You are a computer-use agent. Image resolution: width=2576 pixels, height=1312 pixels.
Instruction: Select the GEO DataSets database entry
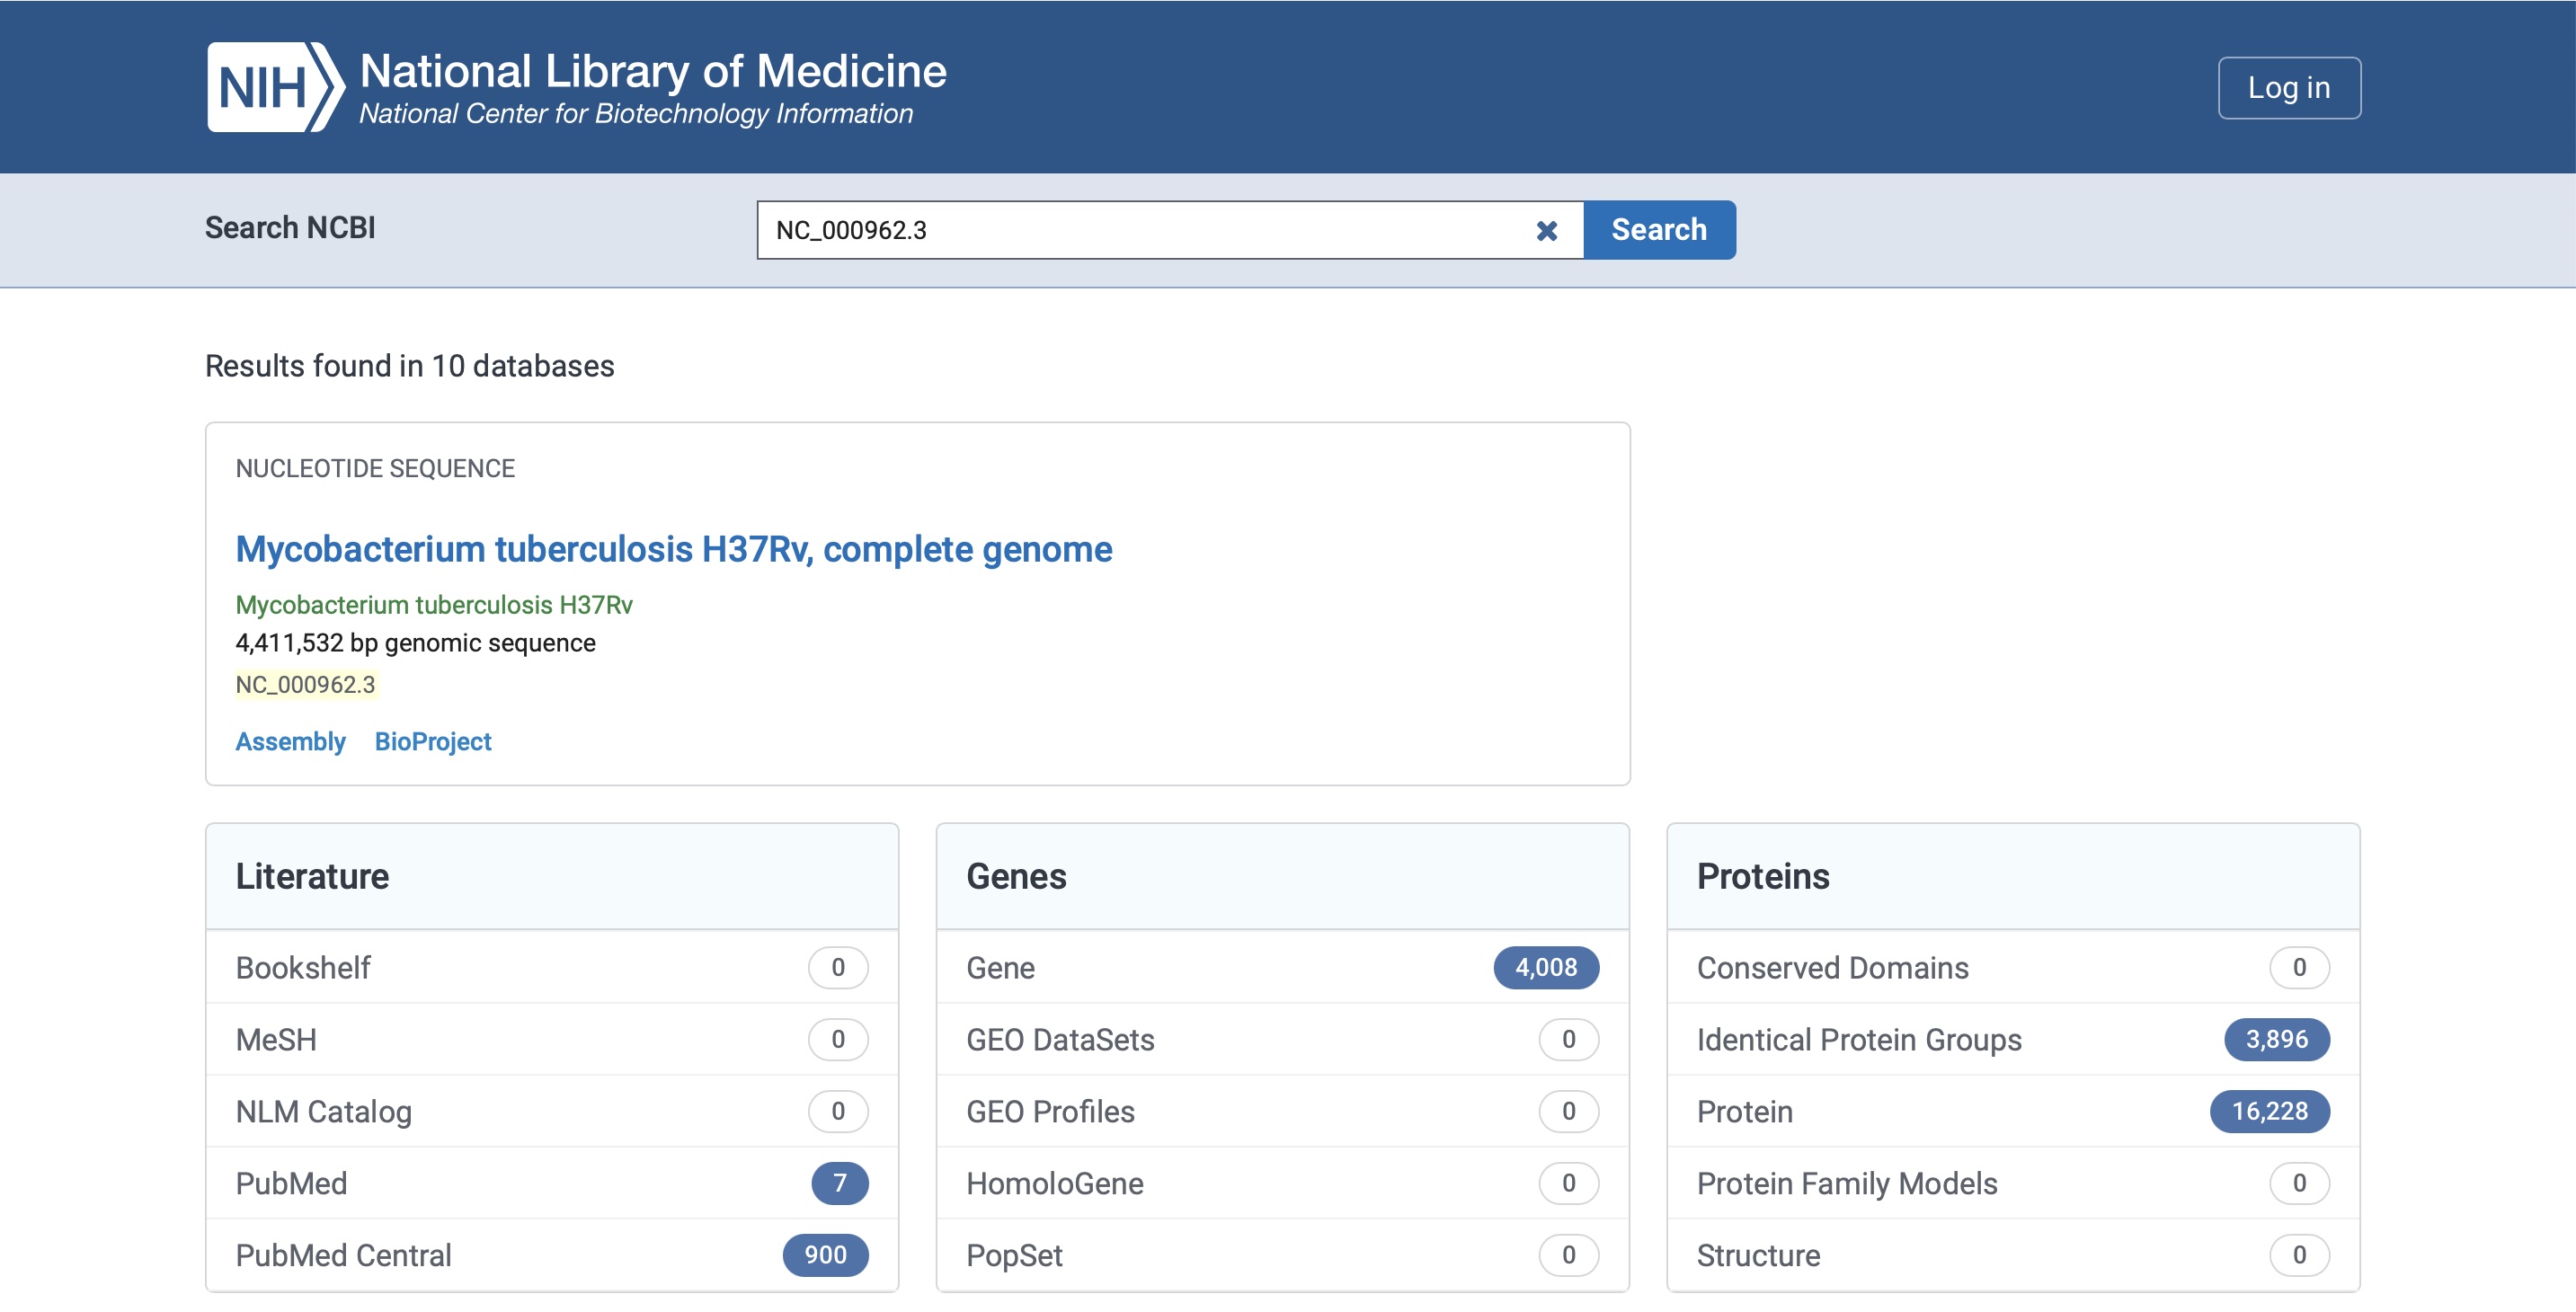1059,1039
